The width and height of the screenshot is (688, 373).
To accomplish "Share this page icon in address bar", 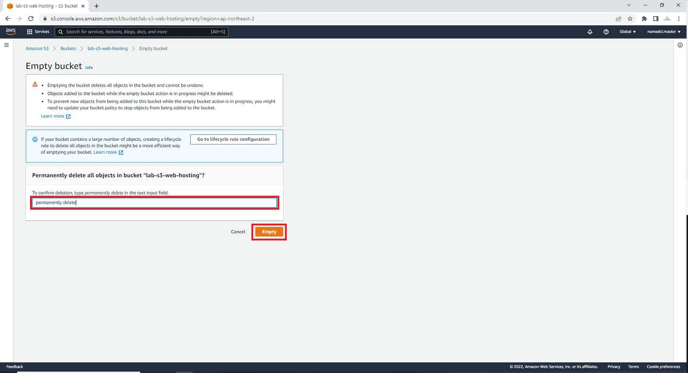I will tap(619, 18).
